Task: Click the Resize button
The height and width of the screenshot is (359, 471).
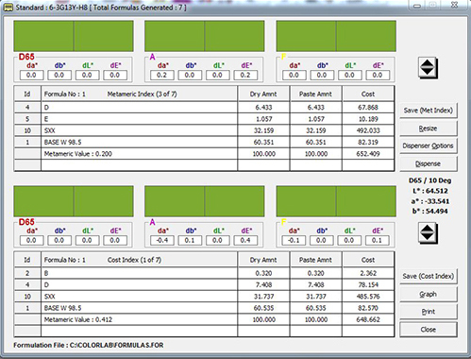Action: click(429, 128)
